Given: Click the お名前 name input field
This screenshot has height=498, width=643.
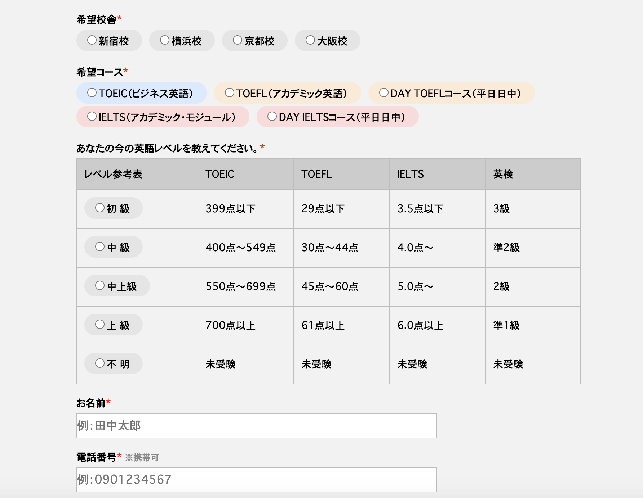Looking at the screenshot, I should [256, 426].
